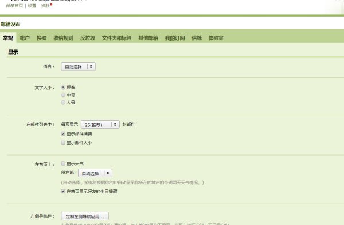Select 标准 text size radio button
This screenshot has width=344, height=225.
(x=63, y=87)
